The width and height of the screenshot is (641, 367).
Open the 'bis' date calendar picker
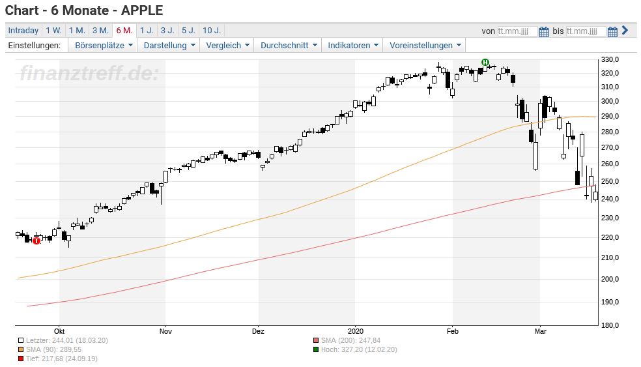[612, 31]
